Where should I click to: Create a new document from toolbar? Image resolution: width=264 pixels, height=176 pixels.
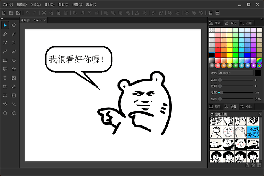coord(4,13)
